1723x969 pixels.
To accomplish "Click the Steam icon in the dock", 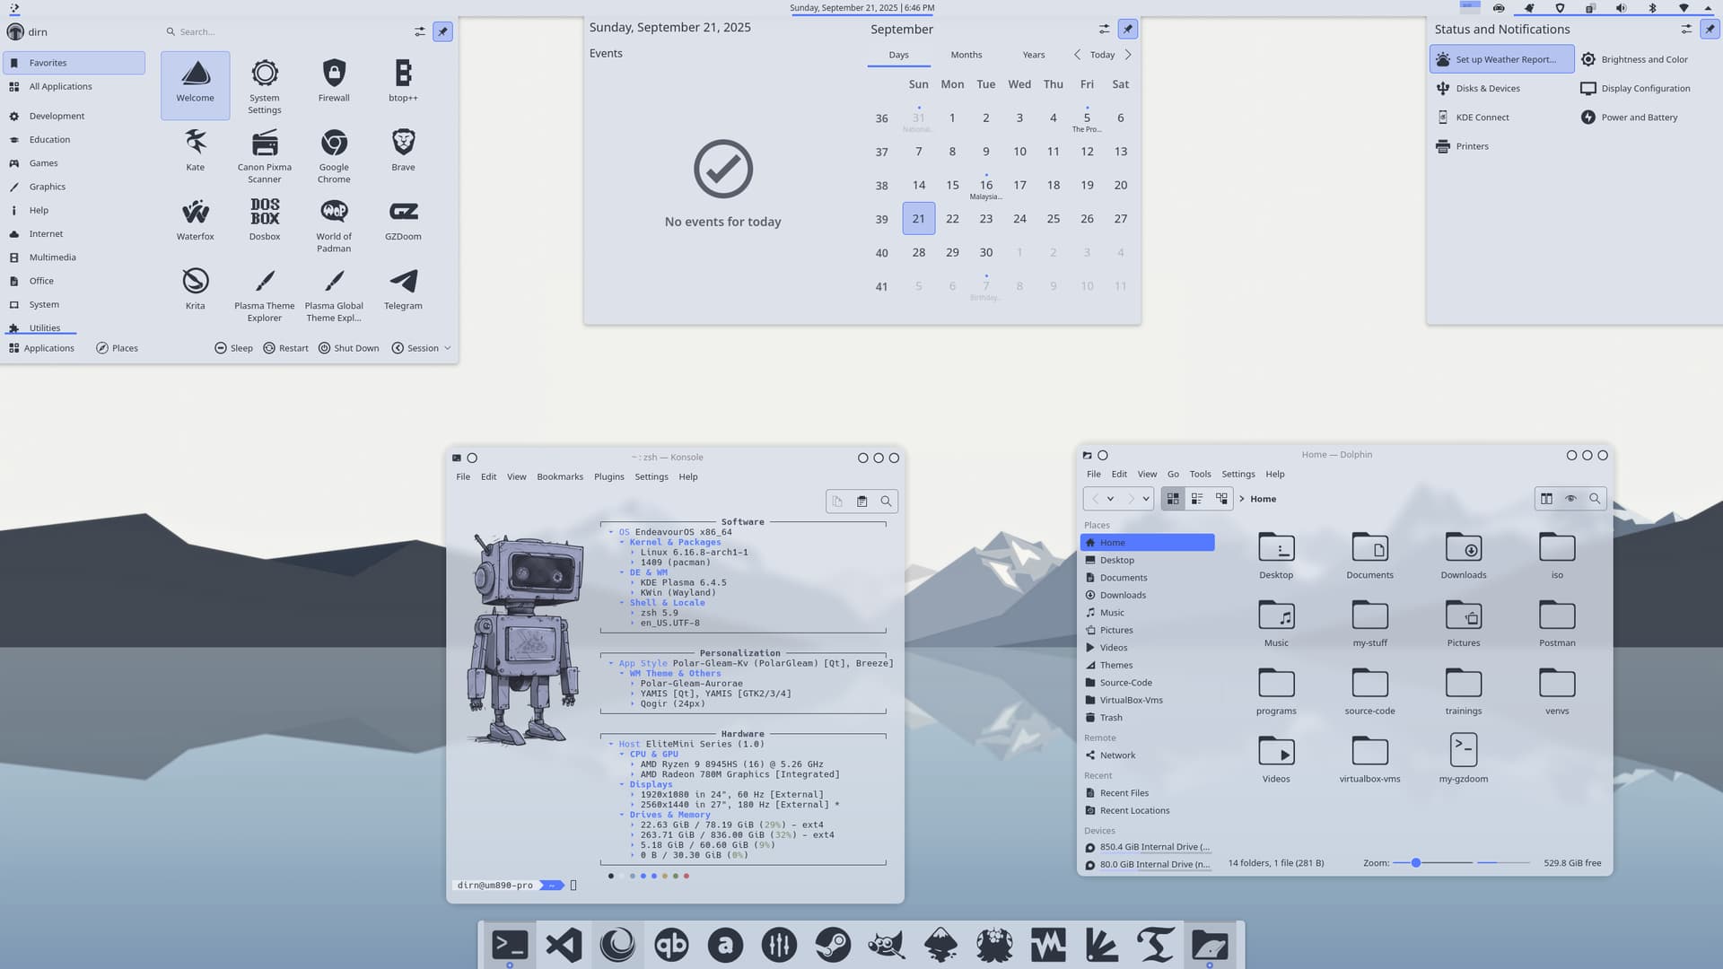I will point(833,945).
